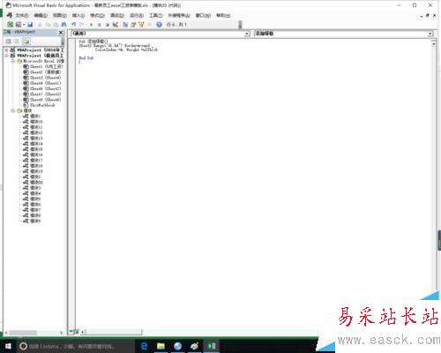Open the 视图(V) menu
The width and height of the screenshot is (441, 353).
click(60, 15)
